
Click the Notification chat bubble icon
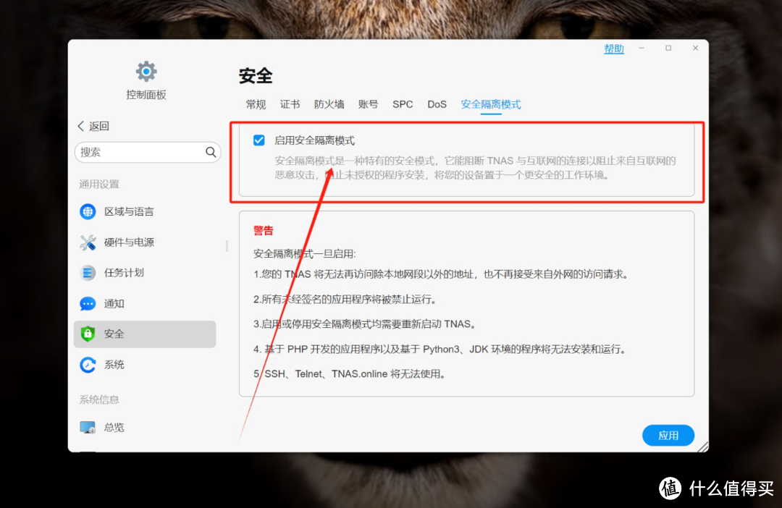click(88, 304)
